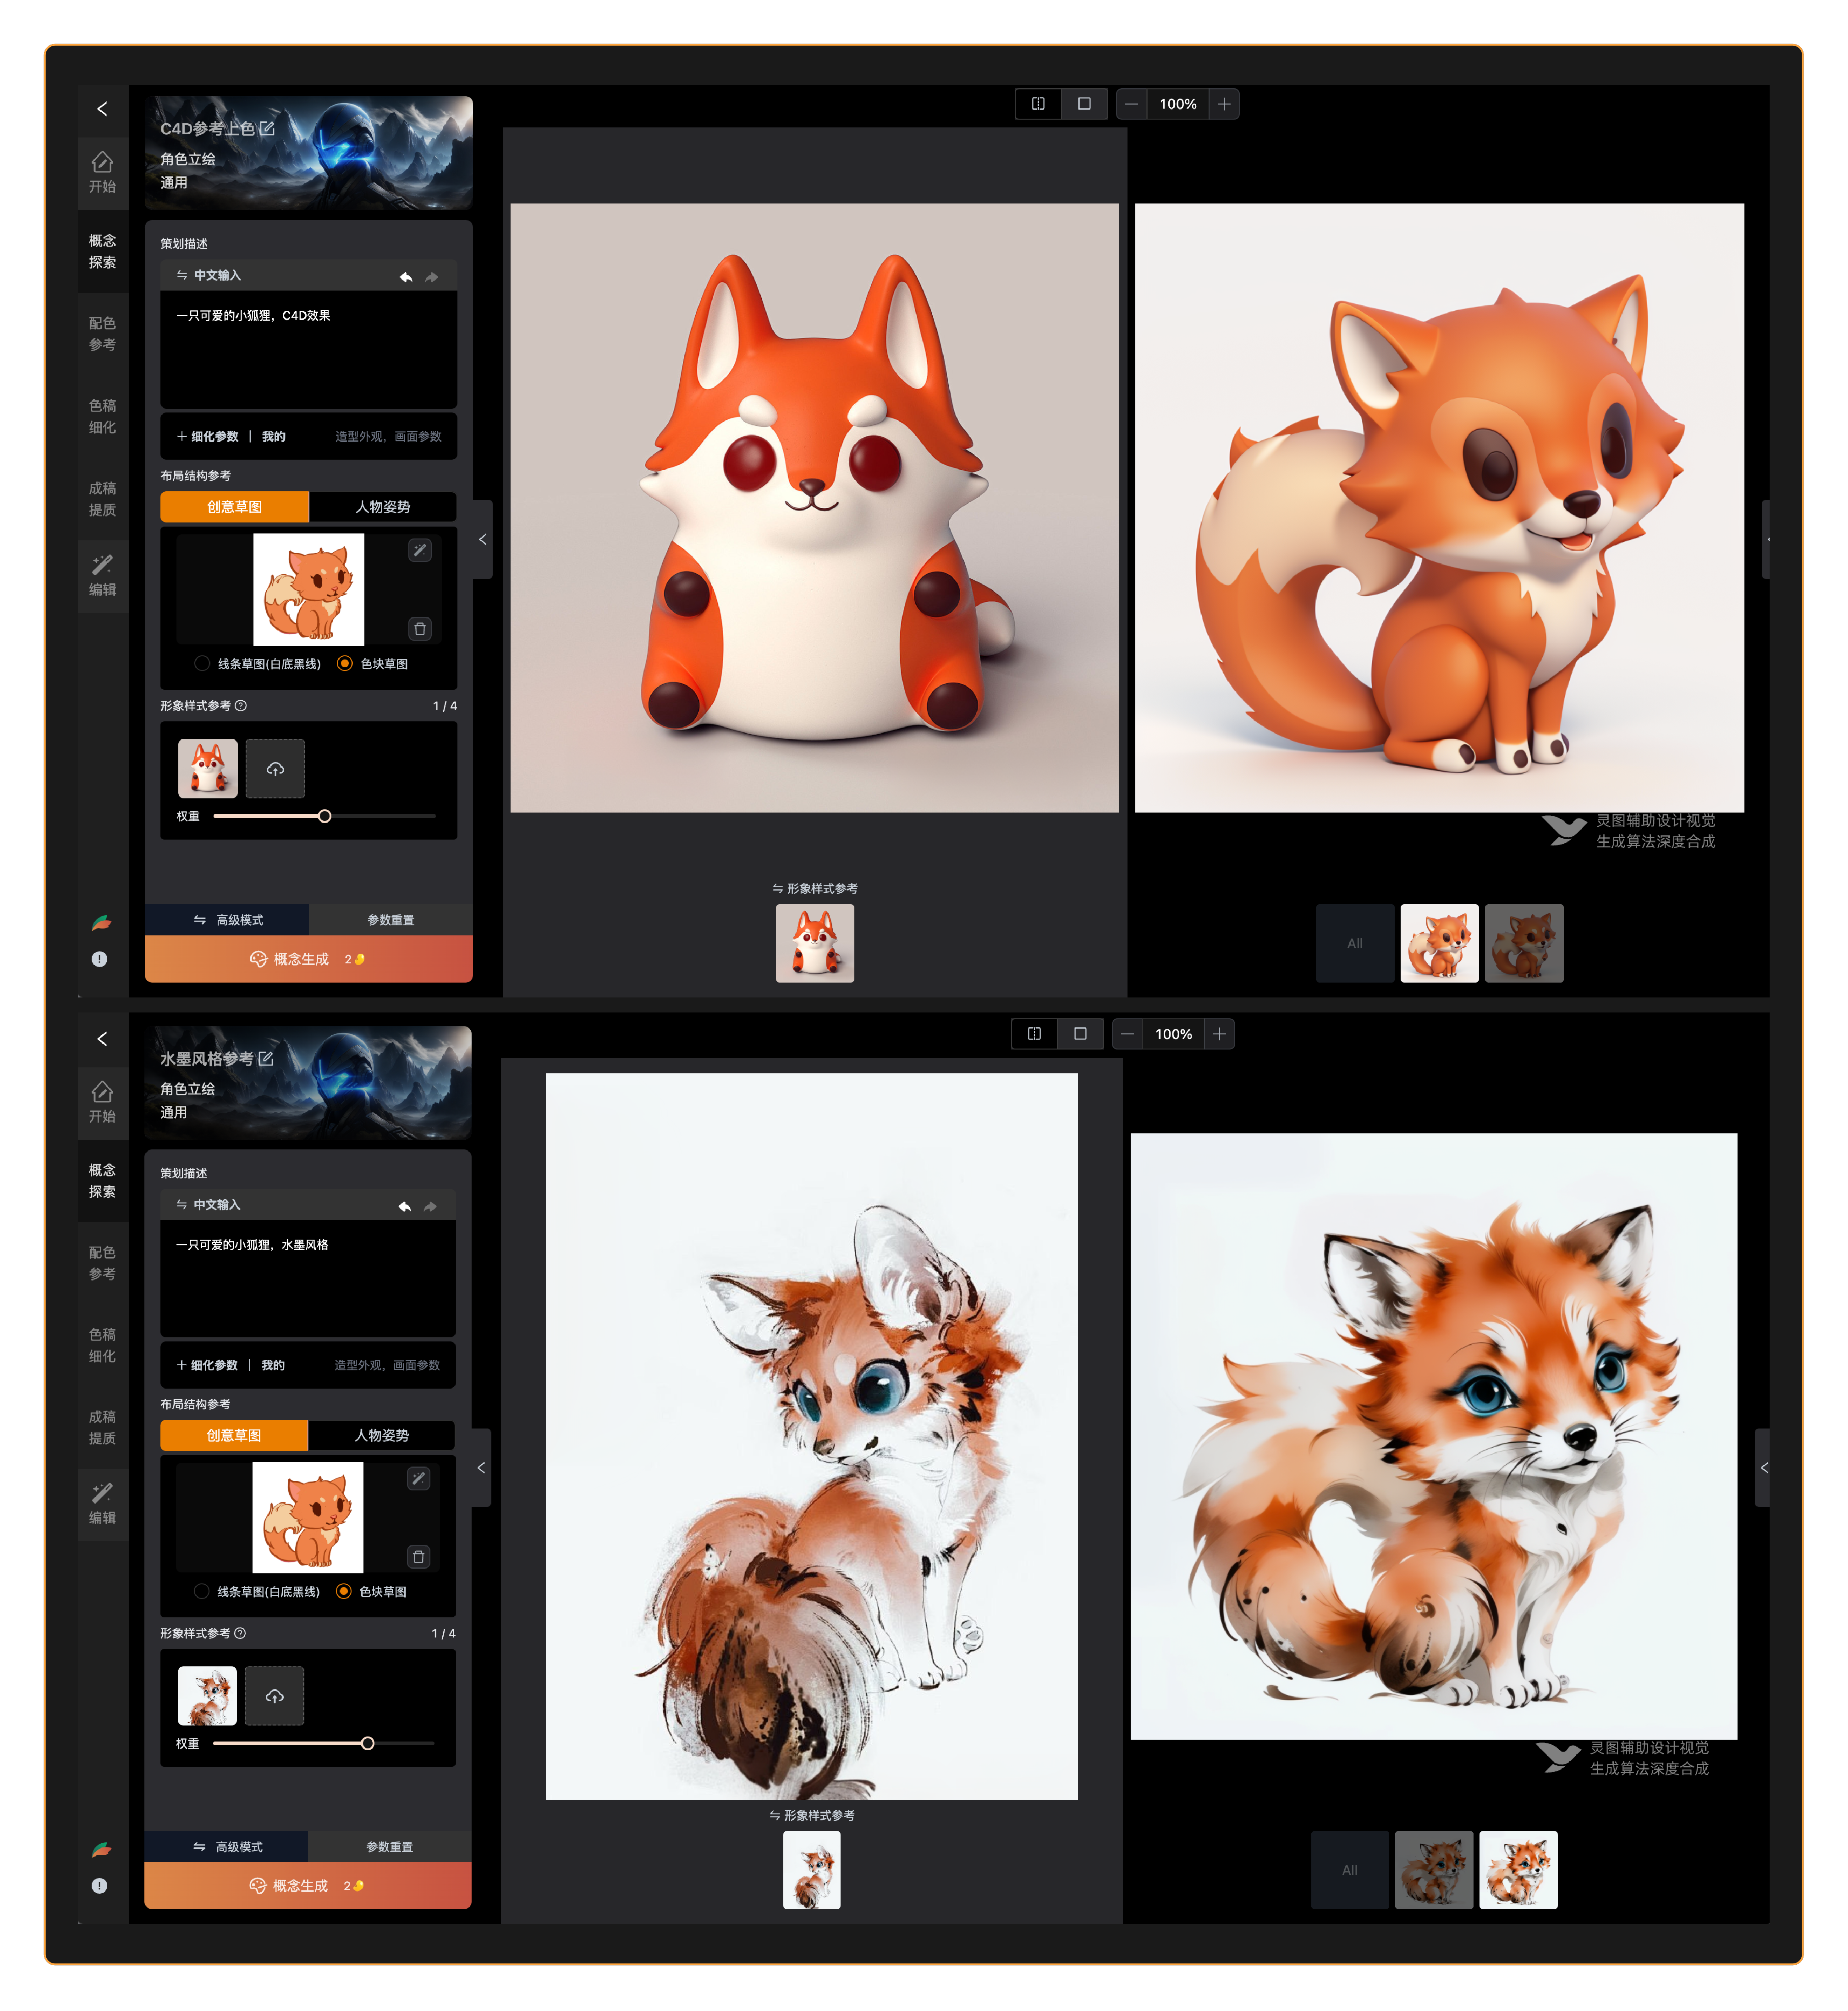Collapse top left panel with chevron handle
This screenshot has height=2011, width=1848.
483,540
